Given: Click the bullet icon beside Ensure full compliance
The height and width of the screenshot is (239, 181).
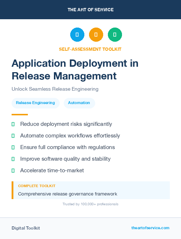Looking at the screenshot, I should coord(13,147).
